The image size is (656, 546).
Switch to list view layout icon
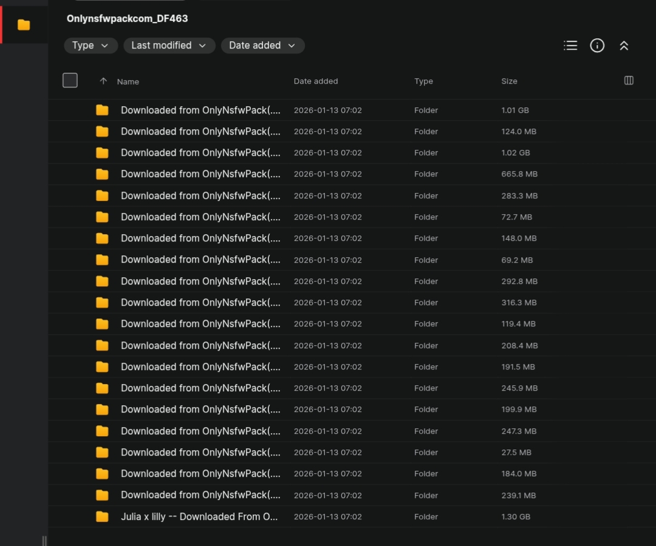click(x=570, y=45)
